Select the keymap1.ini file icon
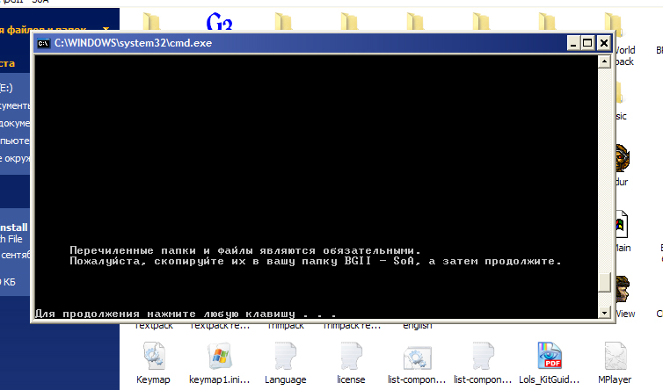This screenshot has height=390, width=663. pyautogui.click(x=220, y=356)
